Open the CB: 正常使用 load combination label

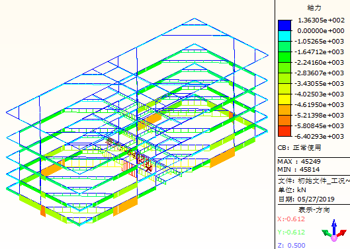tap(299, 147)
